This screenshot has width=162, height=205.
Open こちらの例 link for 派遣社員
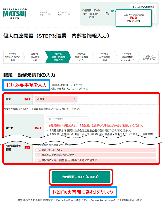tap(91, 131)
